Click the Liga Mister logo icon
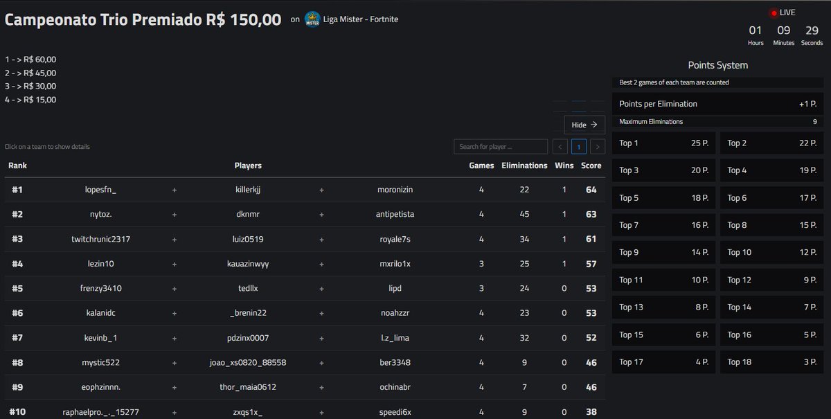This screenshot has height=419, width=831. coord(312,19)
